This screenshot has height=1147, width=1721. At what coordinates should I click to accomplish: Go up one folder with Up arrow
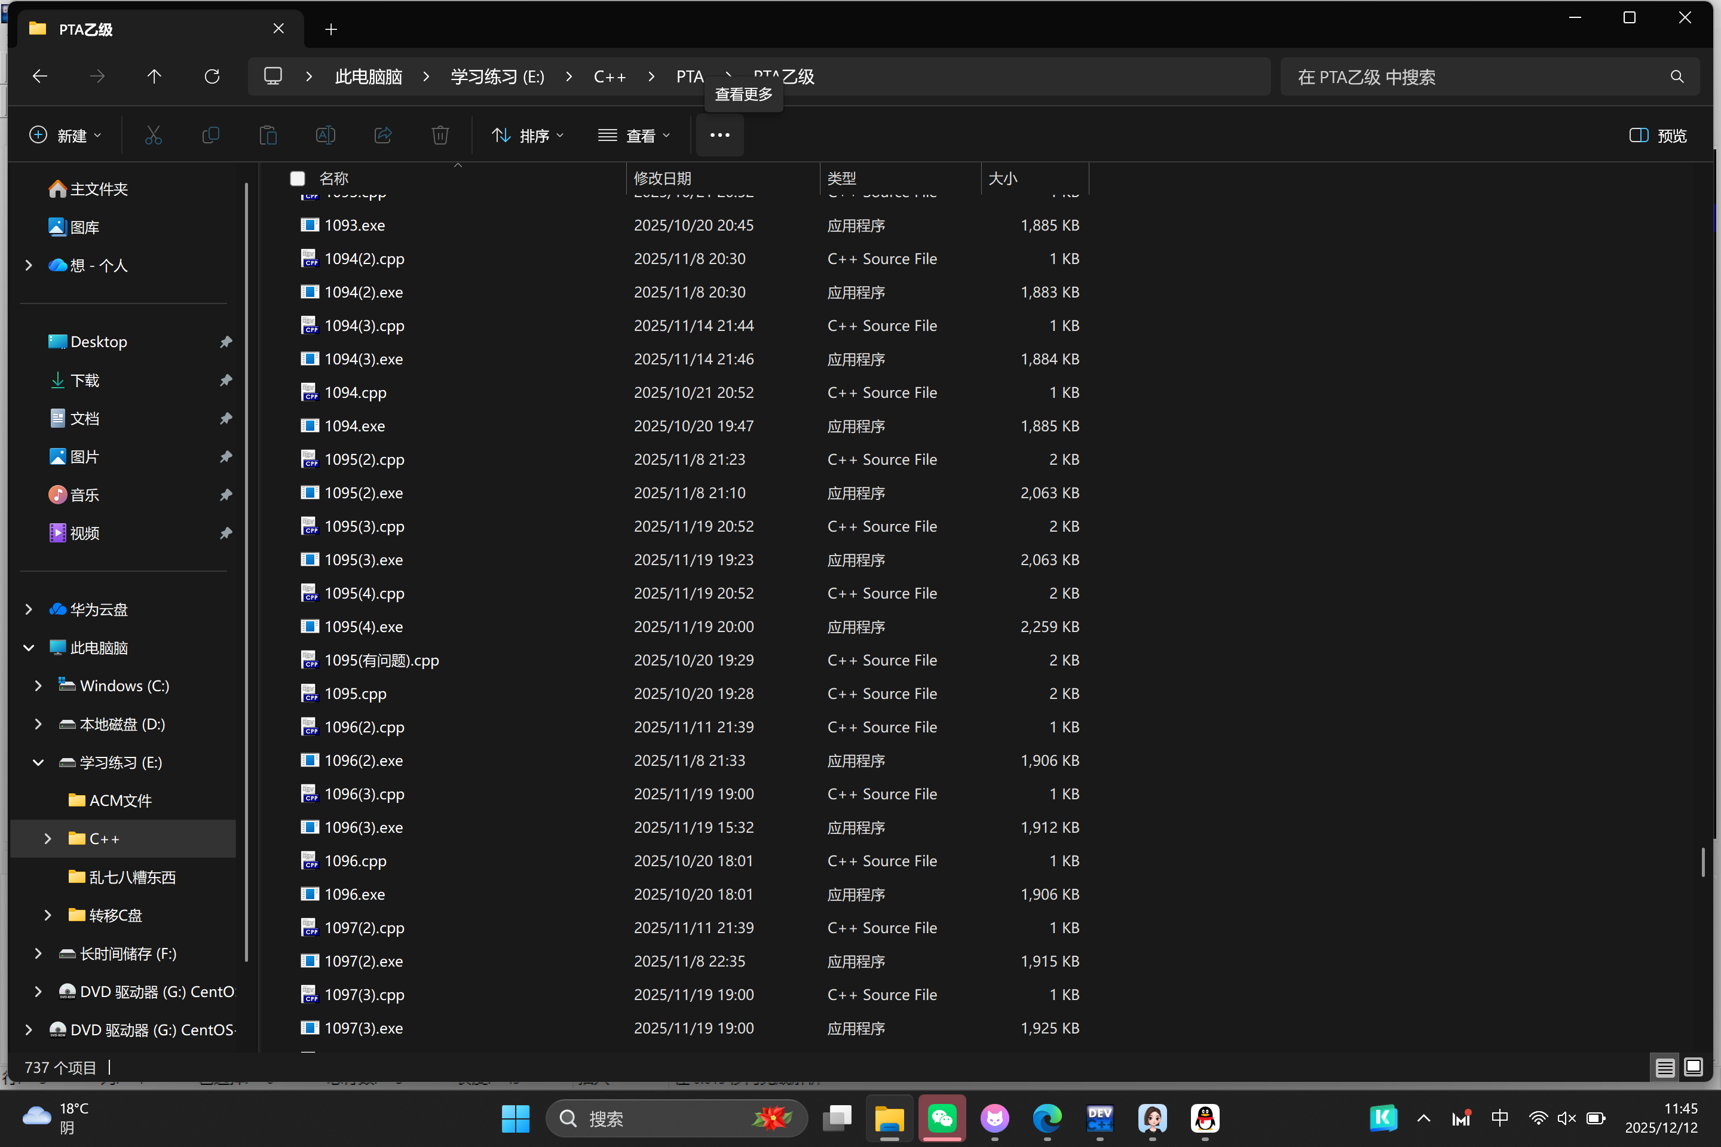coord(154,77)
